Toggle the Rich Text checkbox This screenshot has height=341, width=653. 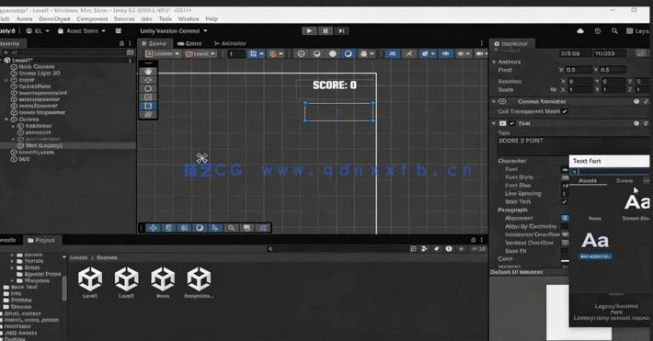point(565,201)
